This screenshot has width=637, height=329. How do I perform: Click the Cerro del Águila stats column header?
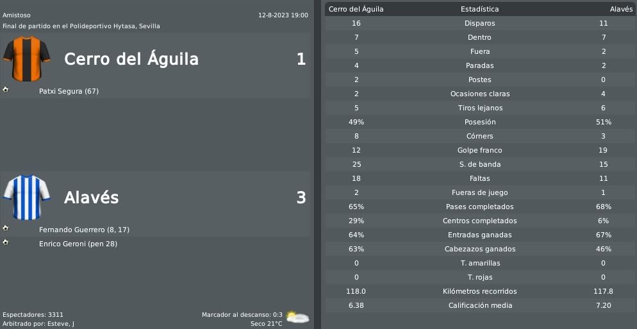click(356, 9)
